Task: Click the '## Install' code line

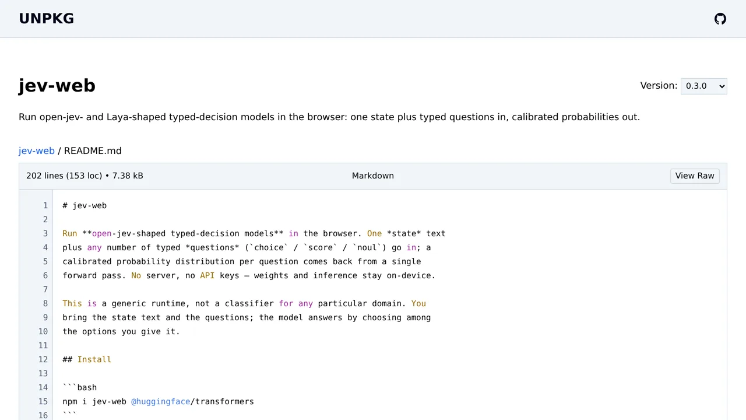Action: [x=87, y=359]
